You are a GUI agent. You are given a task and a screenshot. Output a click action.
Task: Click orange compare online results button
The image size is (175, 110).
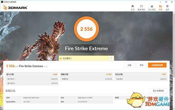[157, 65]
